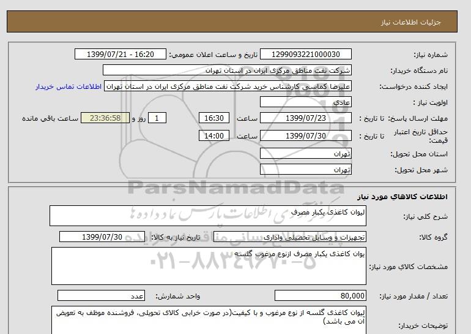
Task: Click the response deadline date 1399/07/23
Action: 305,118
